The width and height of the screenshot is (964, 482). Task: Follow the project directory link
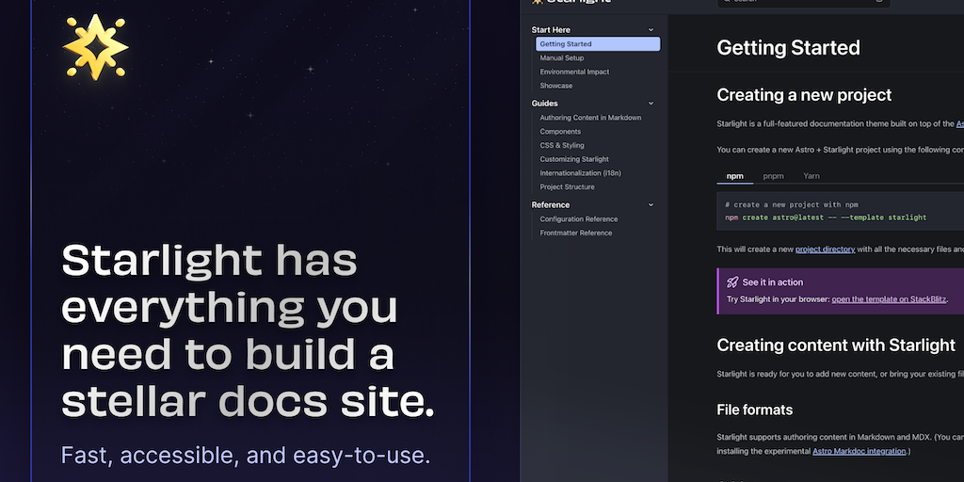pyautogui.click(x=825, y=249)
